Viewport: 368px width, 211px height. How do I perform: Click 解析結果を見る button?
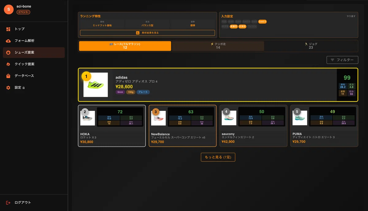coord(148,33)
